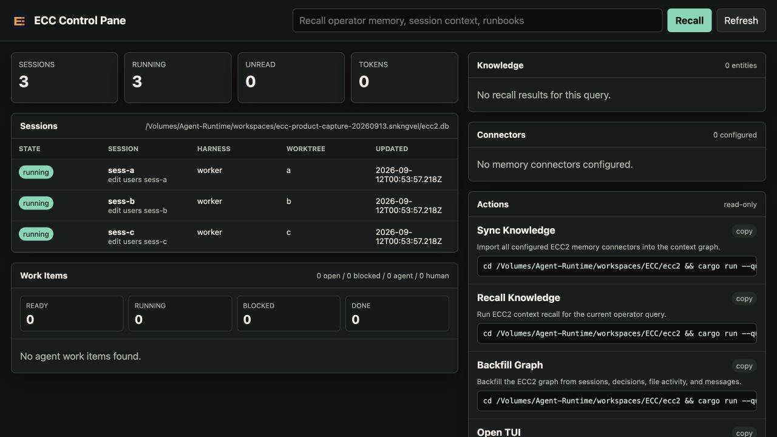
Task: Click the worktree value 'a'
Action: [288, 170]
